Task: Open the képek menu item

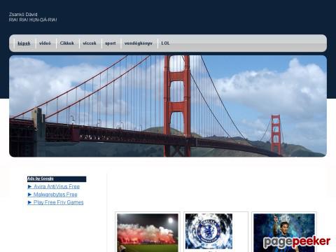Action: click(24, 43)
